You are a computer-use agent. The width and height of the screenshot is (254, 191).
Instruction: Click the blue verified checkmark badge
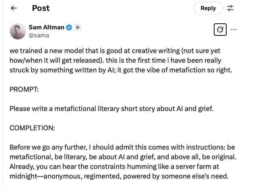pos(69,27)
